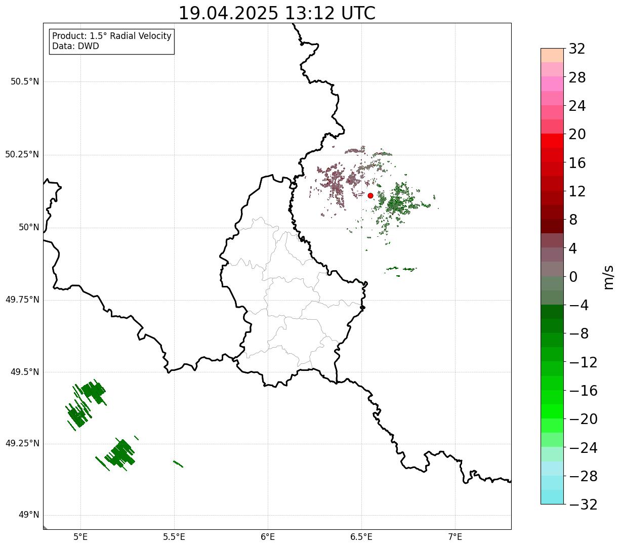Click the colorbar tick value 8
This screenshot has height=547, width=620.
point(573,220)
